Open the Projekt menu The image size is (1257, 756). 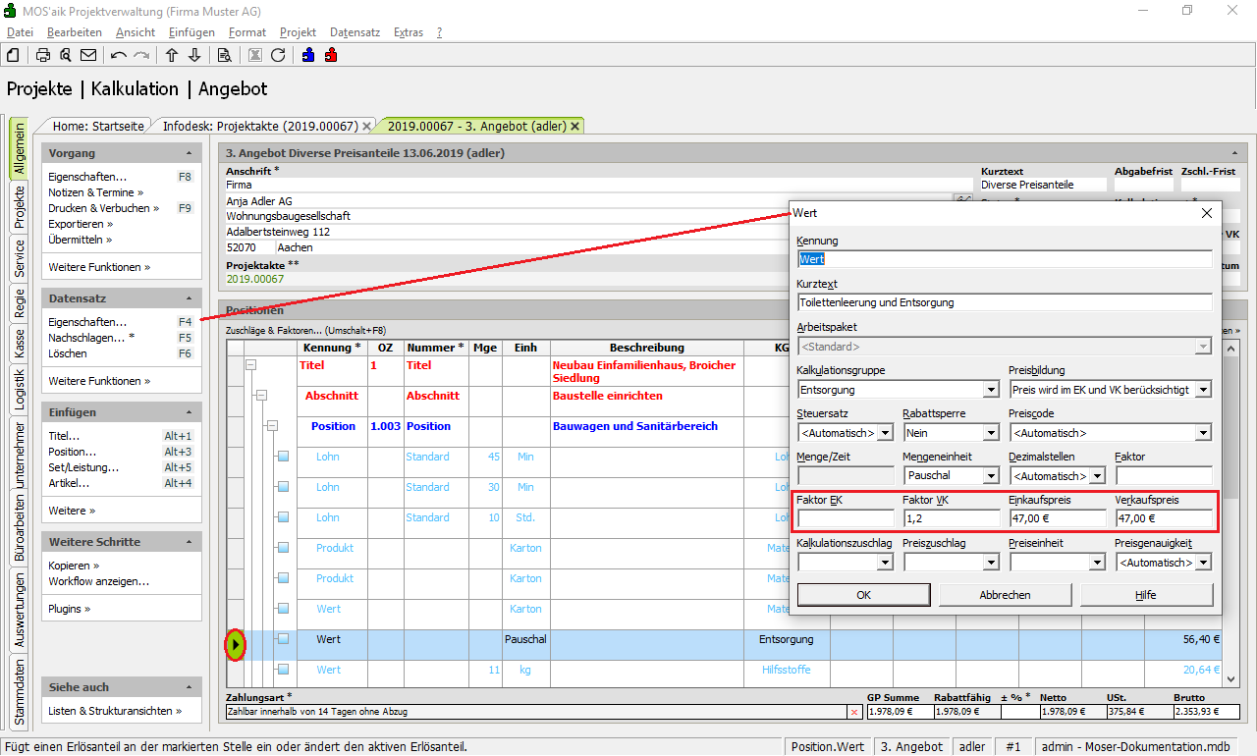pos(298,32)
